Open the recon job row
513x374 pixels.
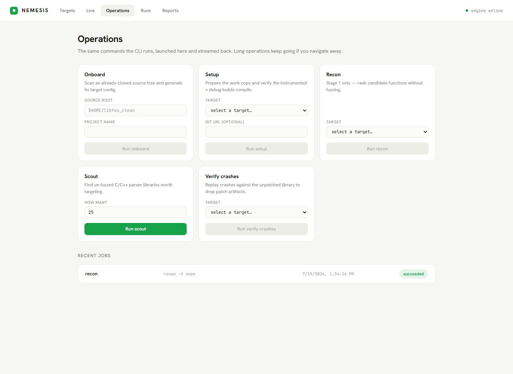(256, 274)
